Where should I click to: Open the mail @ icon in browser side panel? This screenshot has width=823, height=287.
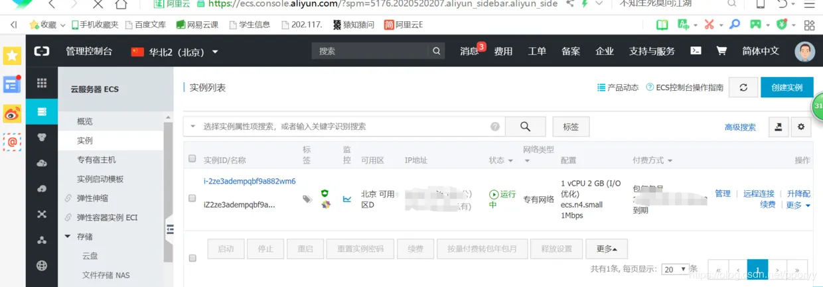click(12, 142)
